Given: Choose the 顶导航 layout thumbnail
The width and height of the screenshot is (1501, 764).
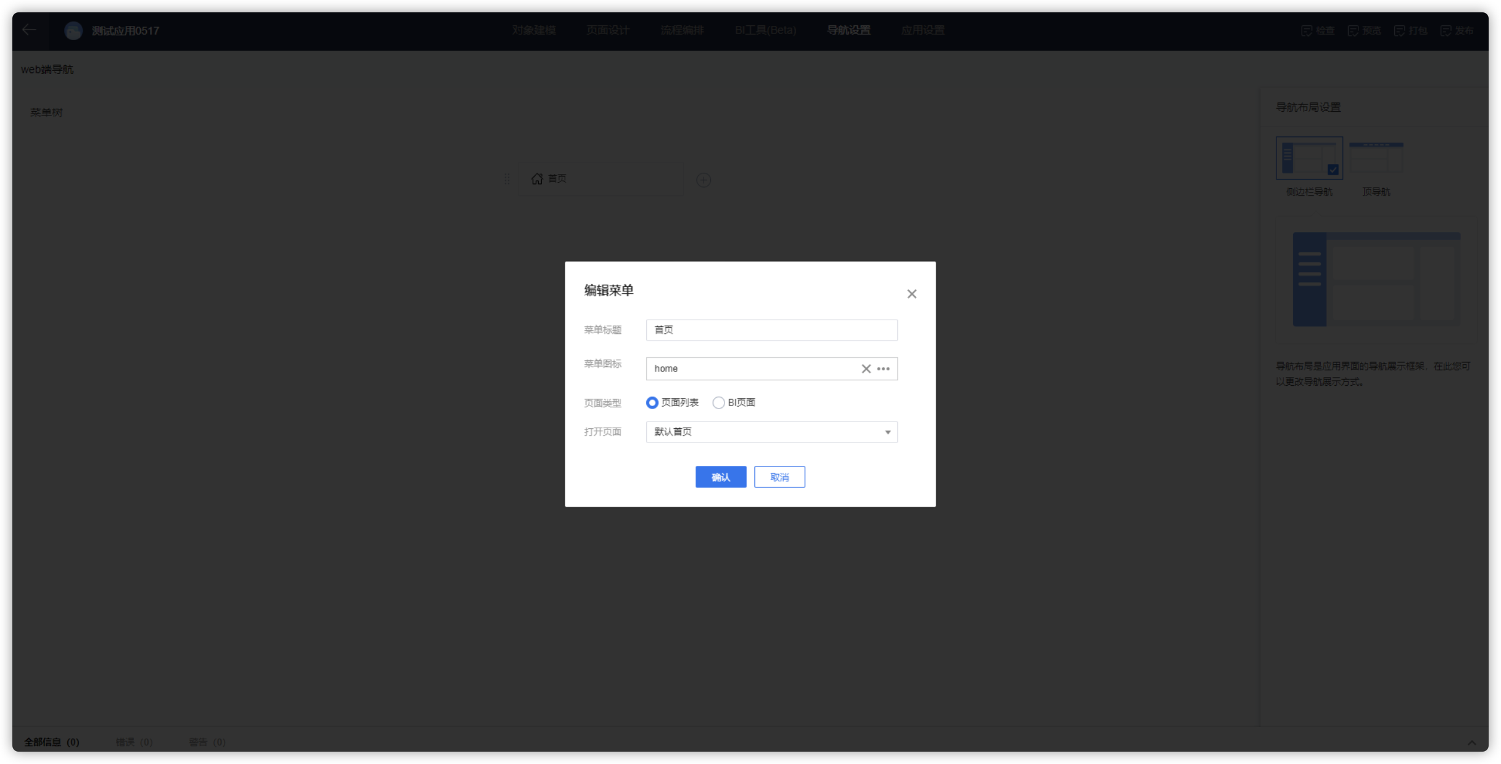Looking at the screenshot, I should [x=1376, y=158].
